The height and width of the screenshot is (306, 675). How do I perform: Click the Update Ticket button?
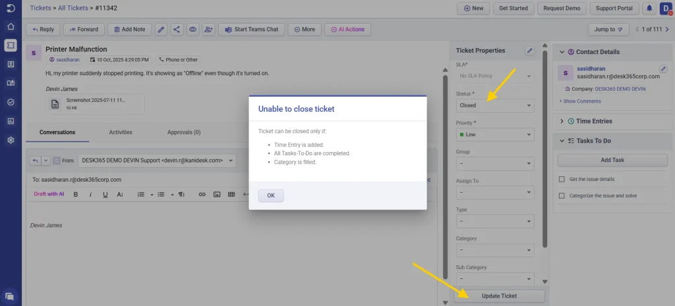pyautogui.click(x=499, y=296)
